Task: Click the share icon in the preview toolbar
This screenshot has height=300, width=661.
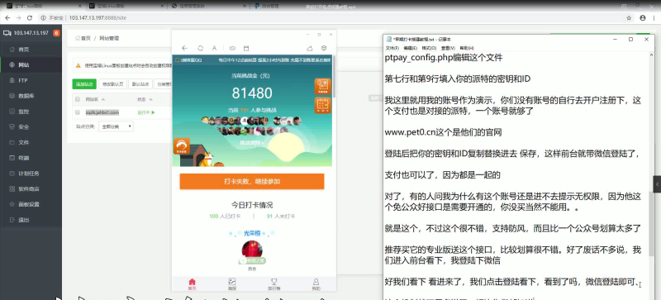Action: (x=310, y=48)
